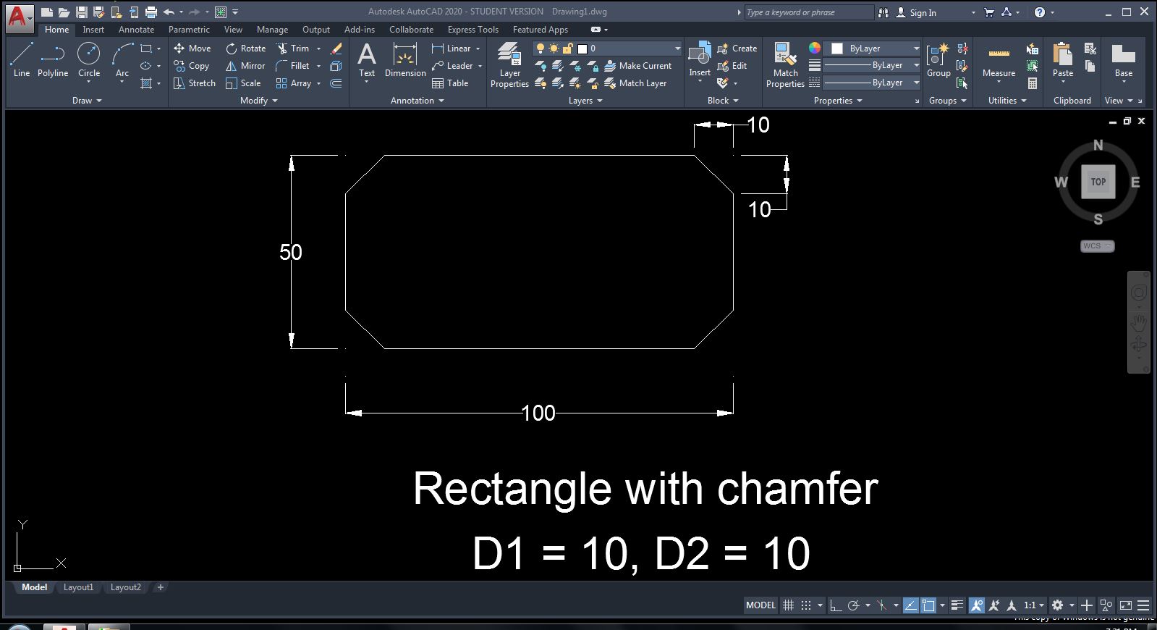Expand the Annotation panel
This screenshot has width=1157, height=630.
(418, 101)
